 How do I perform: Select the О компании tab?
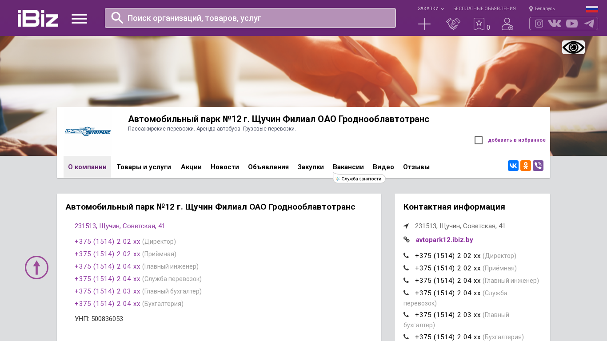[x=87, y=167]
